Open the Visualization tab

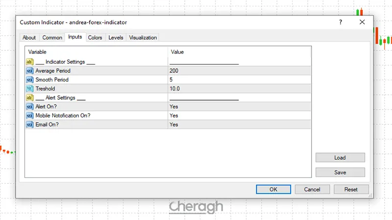(143, 38)
